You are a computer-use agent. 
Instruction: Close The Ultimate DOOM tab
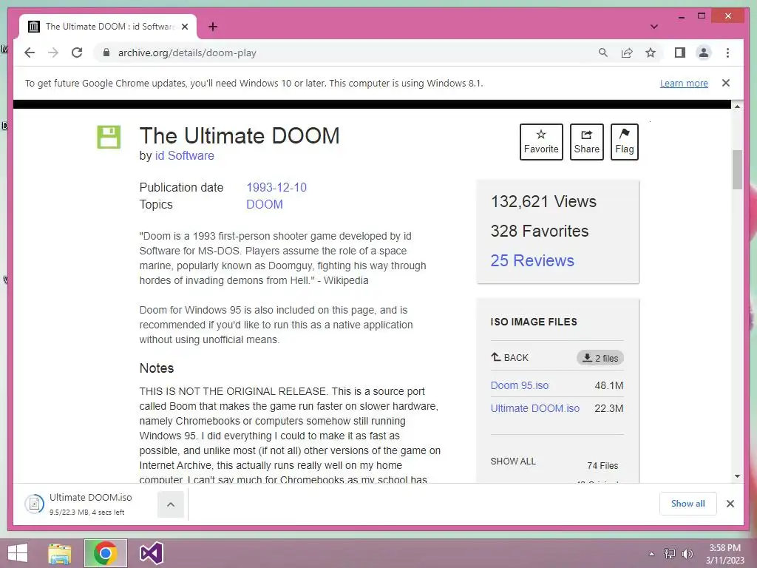click(x=184, y=27)
